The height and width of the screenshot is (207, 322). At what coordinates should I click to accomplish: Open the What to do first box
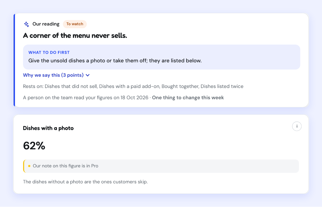162,57
